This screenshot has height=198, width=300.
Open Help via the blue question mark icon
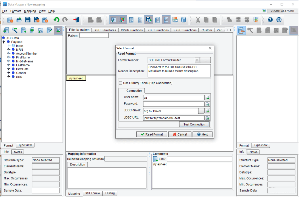pos(270,20)
